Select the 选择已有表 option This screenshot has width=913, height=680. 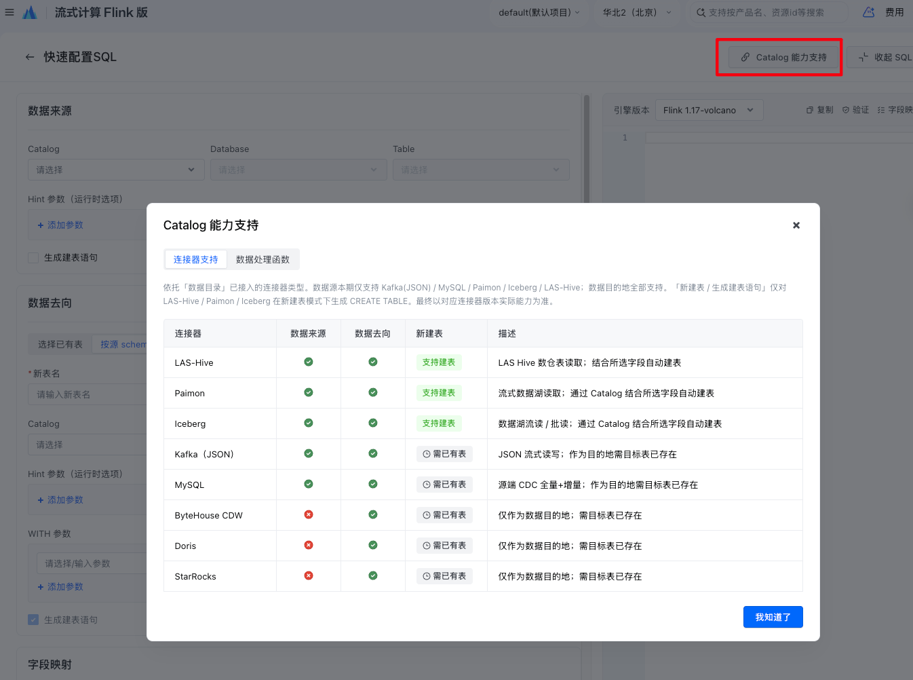coord(60,345)
